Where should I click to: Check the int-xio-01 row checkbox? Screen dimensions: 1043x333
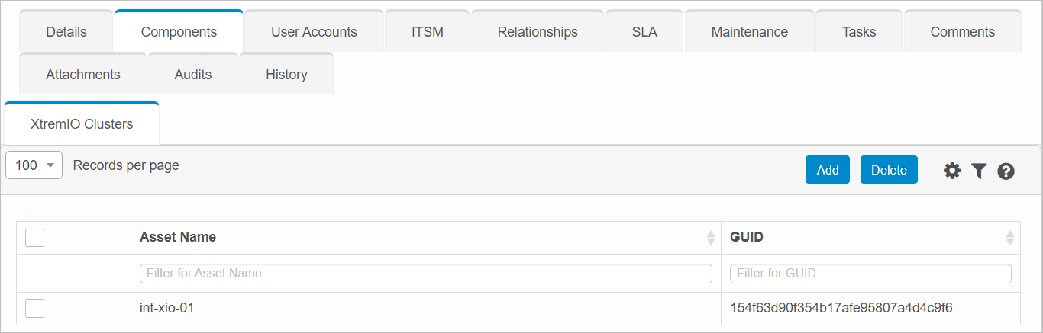click(35, 308)
